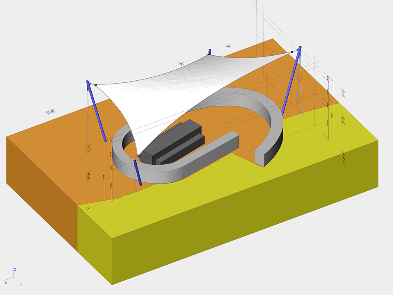Click the short blue post at the front of the ring
393x295 pixels.
138,172
